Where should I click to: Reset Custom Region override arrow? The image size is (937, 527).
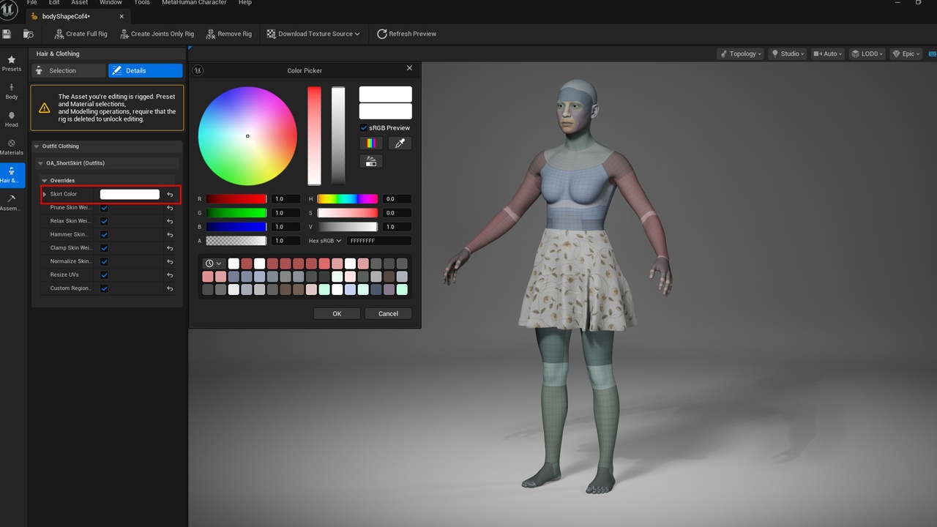(x=170, y=289)
